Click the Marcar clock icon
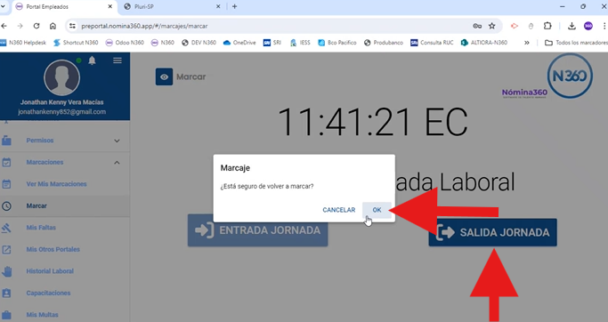The height and width of the screenshot is (322, 608). point(6,205)
